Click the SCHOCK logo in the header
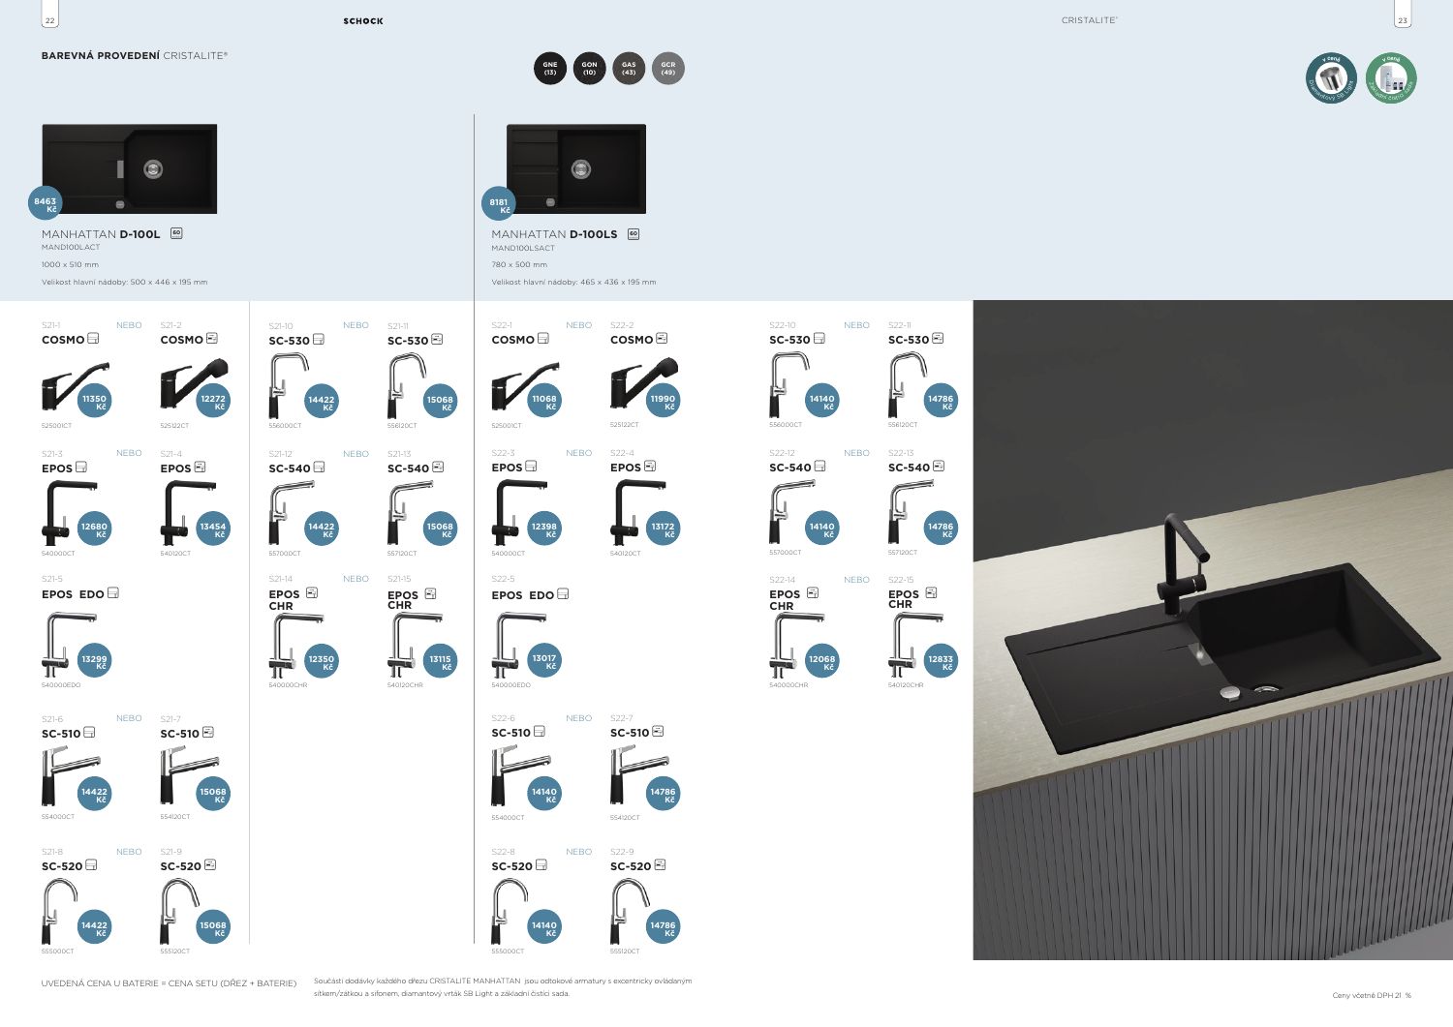The height and width of the screenshot is (1027, 1453). coord(363,21)
